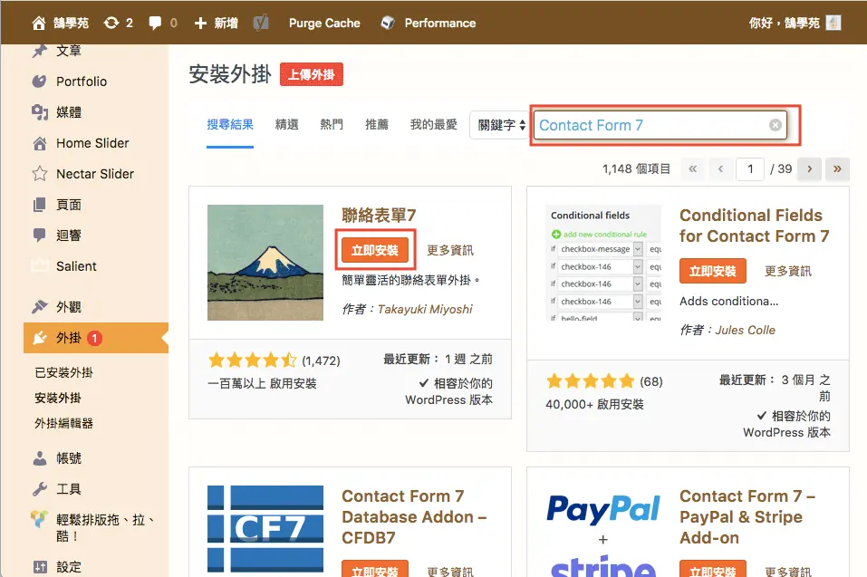This screenshot has height=577, width=867.
Task: Click the 1,472 ratings count of 聯絡表單7
Action: click(x=321, y=361)
